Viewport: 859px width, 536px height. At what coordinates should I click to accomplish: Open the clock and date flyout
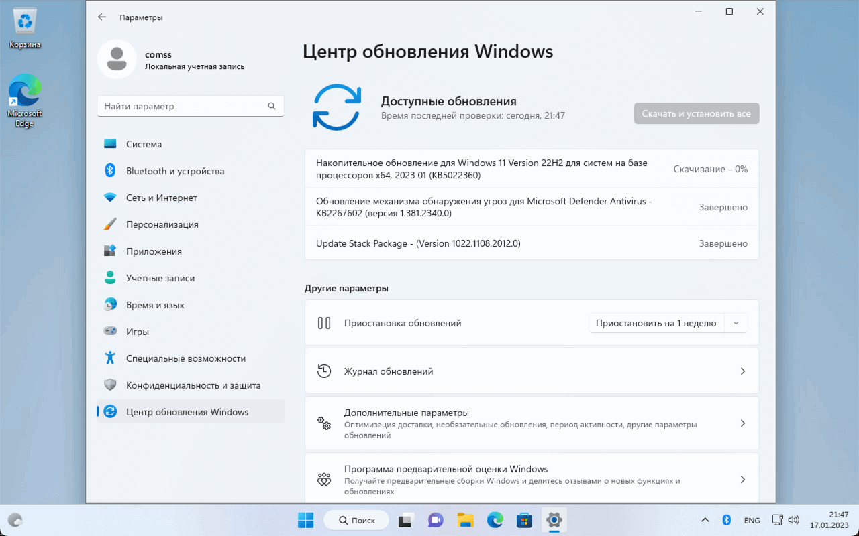[829, 520]
